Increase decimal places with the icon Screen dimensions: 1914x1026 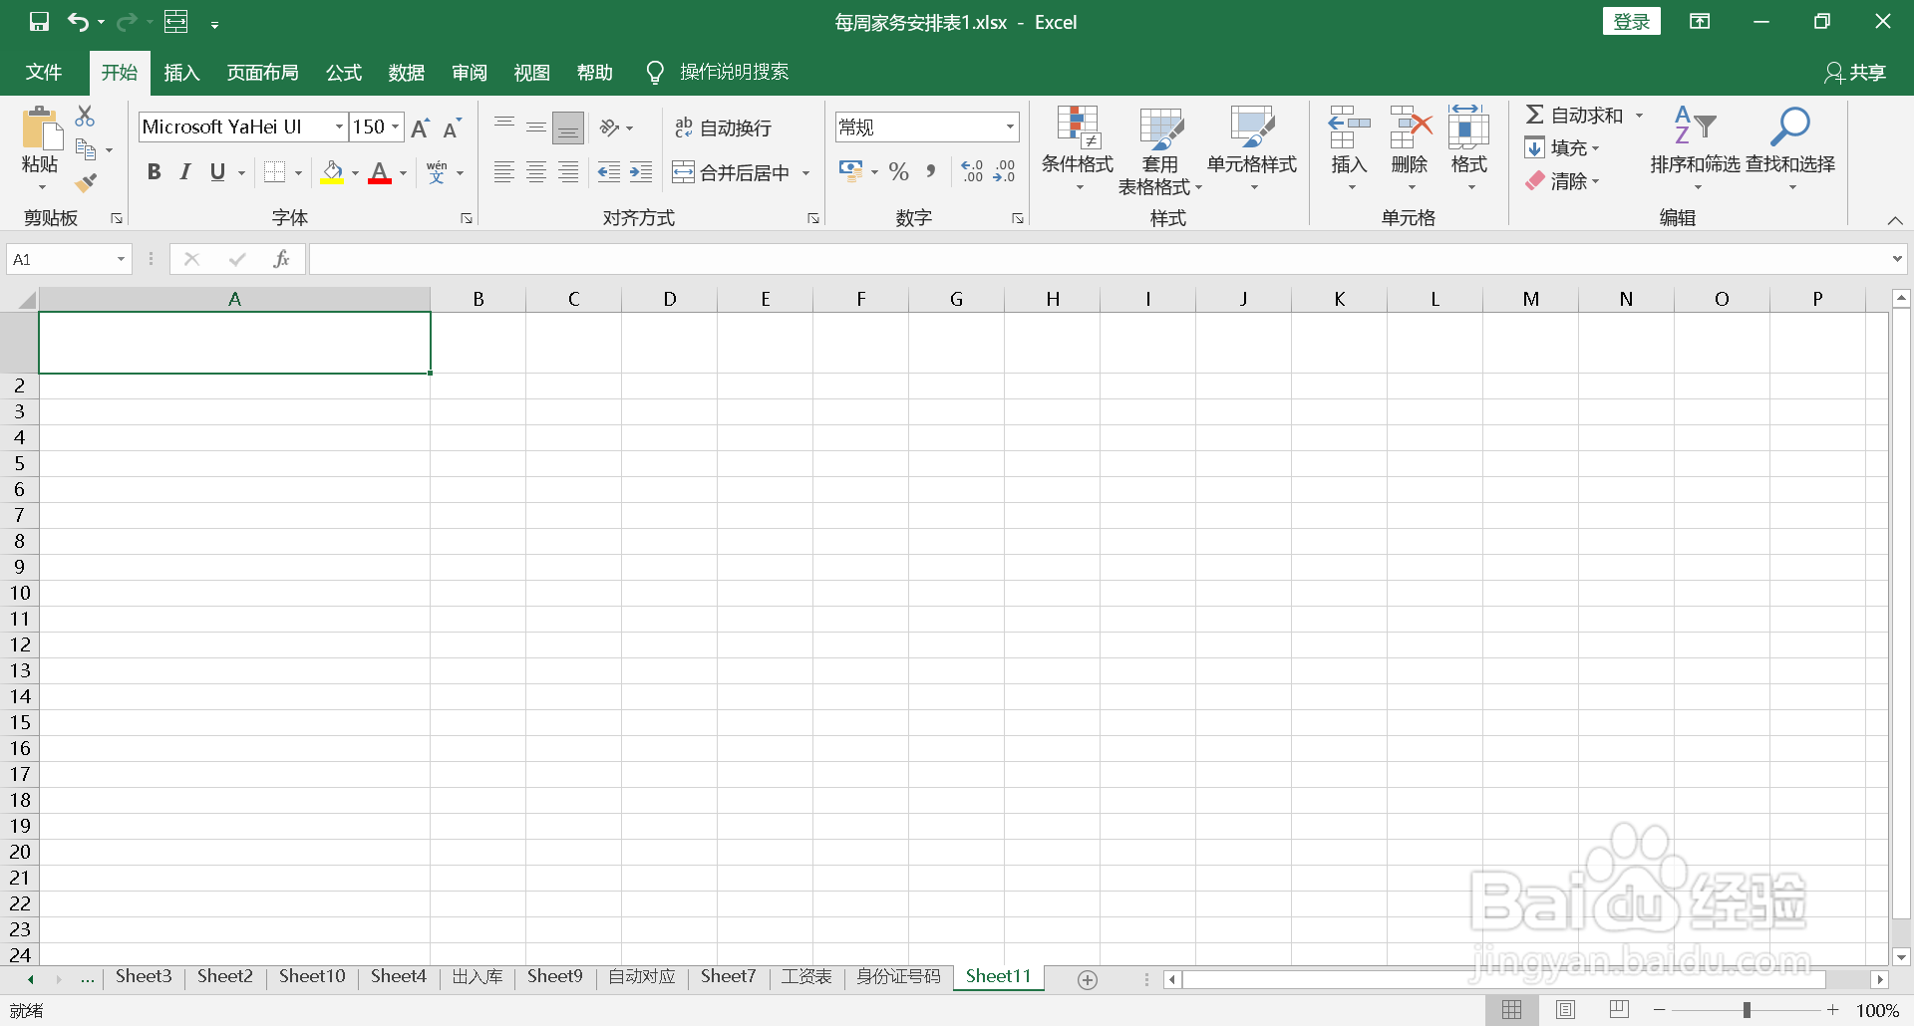973,171
